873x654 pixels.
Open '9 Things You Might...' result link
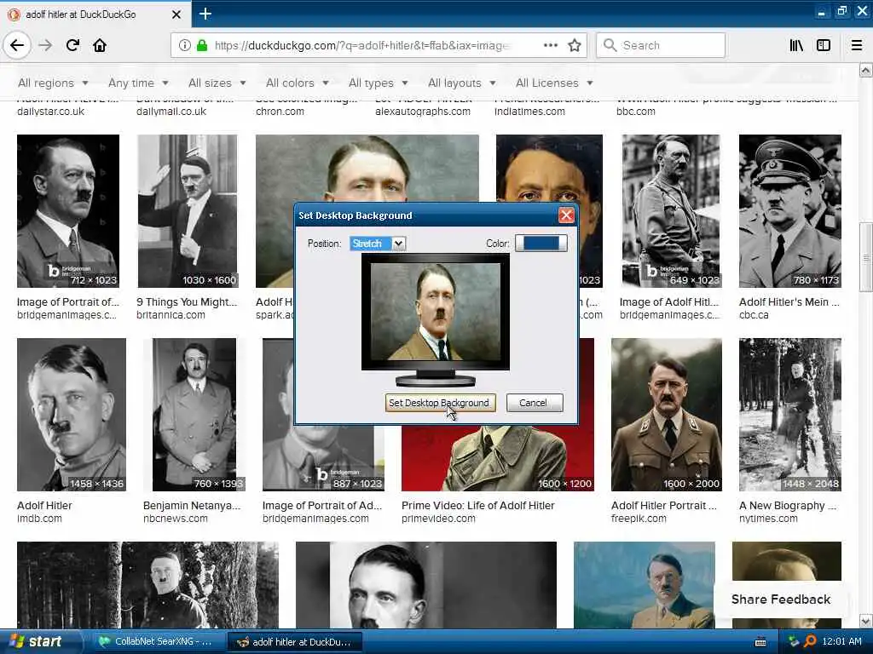187,302
